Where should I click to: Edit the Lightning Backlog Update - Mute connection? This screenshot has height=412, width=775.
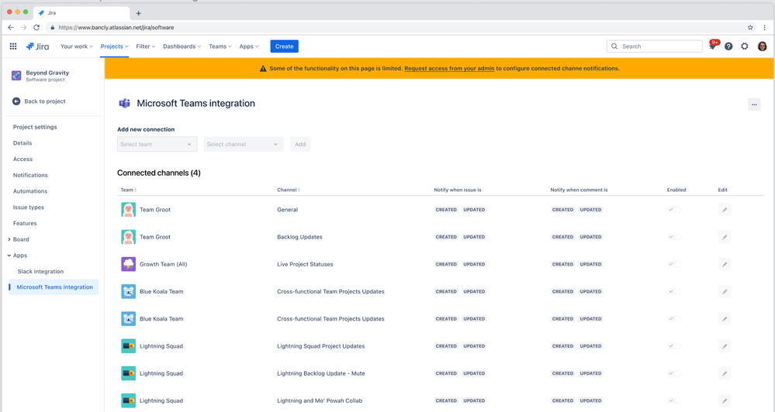coord(725,373)
